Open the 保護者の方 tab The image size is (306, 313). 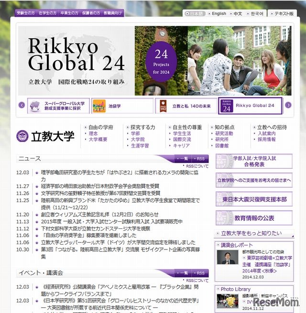click(x=91, y=13)
